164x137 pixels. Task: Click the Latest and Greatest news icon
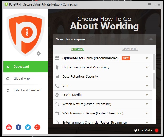(x=8, y=90)
